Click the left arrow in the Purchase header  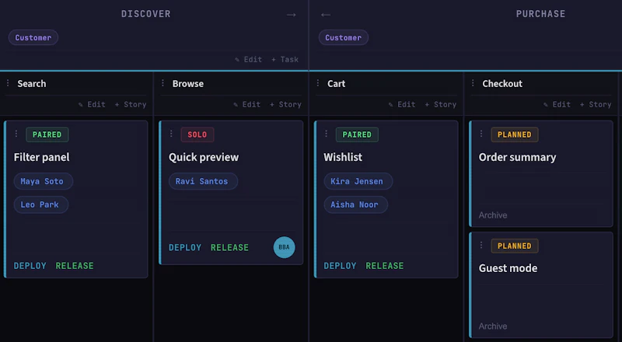(x=326, y=15)
